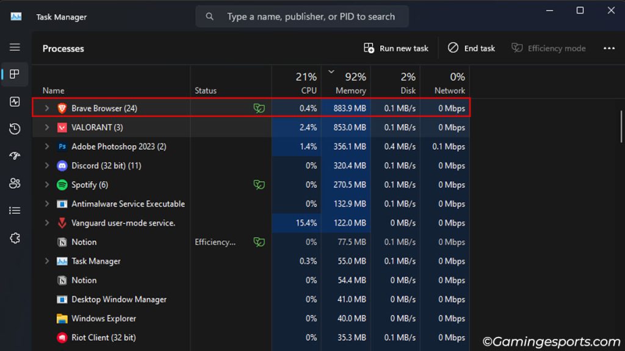625x351 pixels.
Task: Open the App history sidebar icon
Action: click(15, 129)
